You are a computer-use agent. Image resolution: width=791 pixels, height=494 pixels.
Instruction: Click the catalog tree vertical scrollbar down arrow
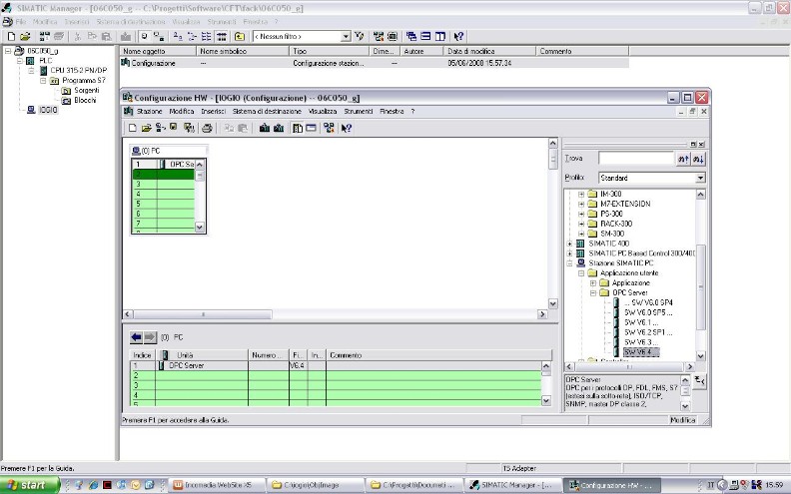click(x=700, y=356)
